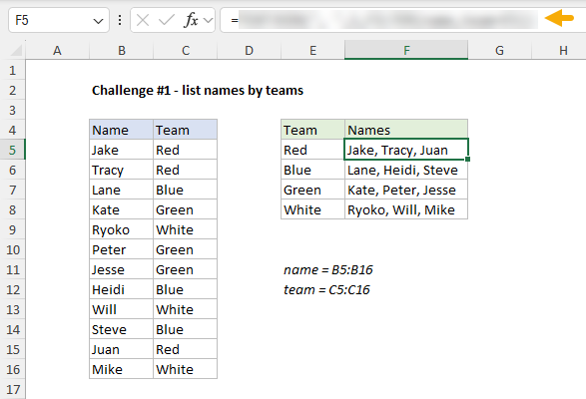The height and width of the screenshot is (399, 586).
Task: Click the 'Heidi' name cell
Action: [x=121, y=289]
